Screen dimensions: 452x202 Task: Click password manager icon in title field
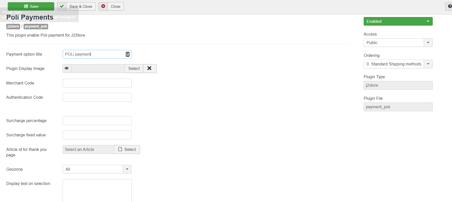pos(128,54)
